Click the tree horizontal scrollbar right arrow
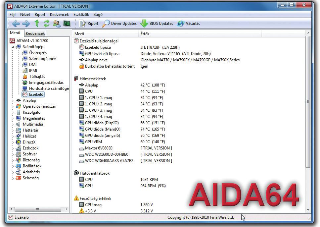This screenshot has width=320, height=227. pyautogui.click(x=66, y=209)
